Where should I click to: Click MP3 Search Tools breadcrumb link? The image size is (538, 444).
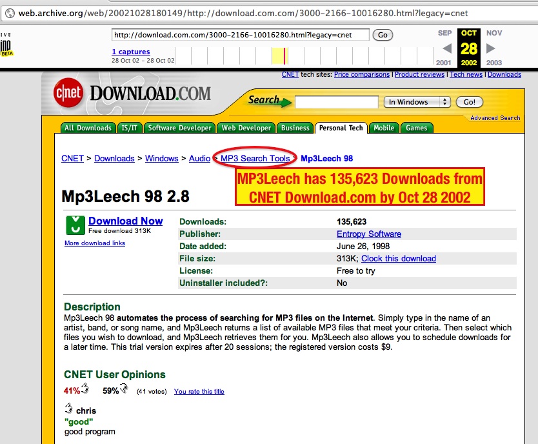[255, 159]
